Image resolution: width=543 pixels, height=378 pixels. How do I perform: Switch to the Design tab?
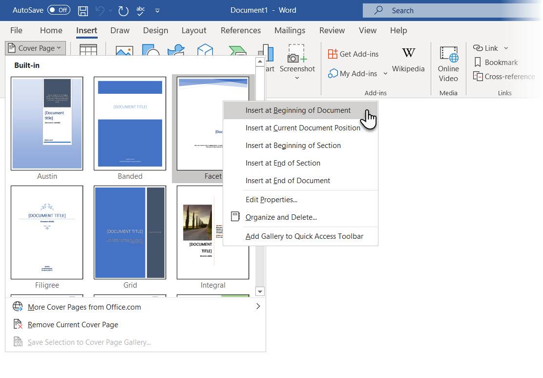pyautogui.click(x=155, y=30)
